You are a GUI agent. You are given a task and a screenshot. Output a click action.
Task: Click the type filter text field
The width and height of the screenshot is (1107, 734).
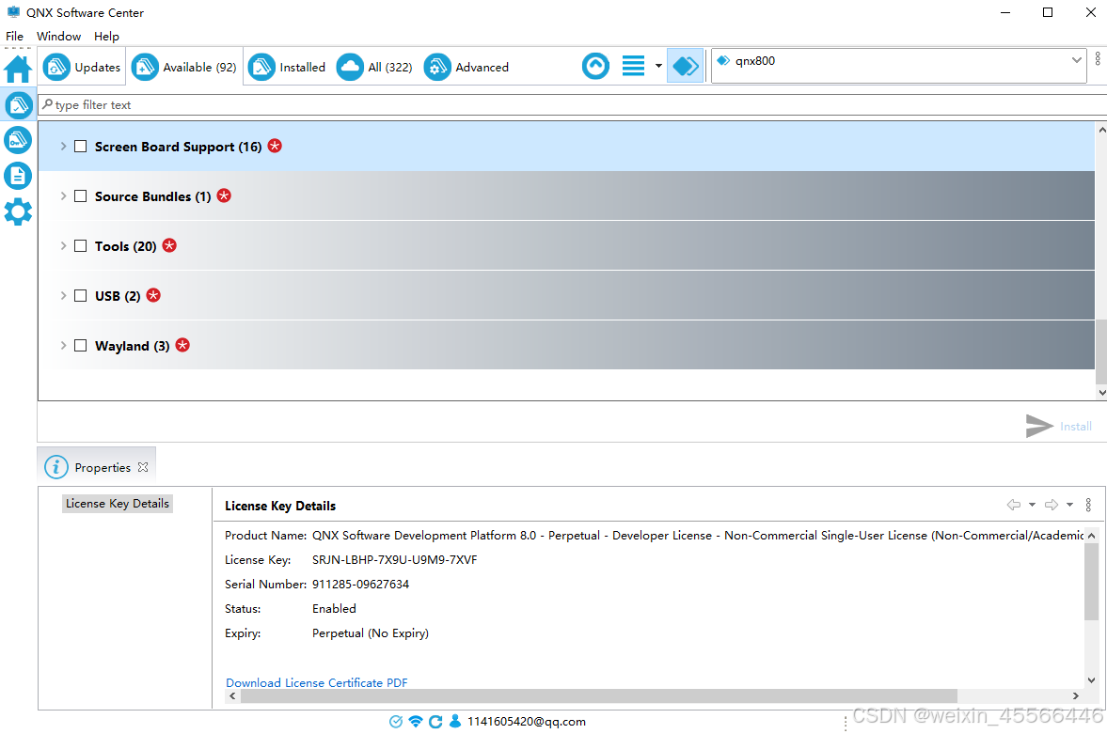point(572,104)
